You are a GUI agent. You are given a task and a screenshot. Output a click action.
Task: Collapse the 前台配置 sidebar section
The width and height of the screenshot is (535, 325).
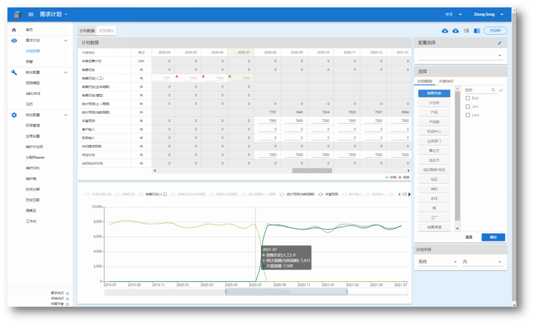(x=65, y=72)
